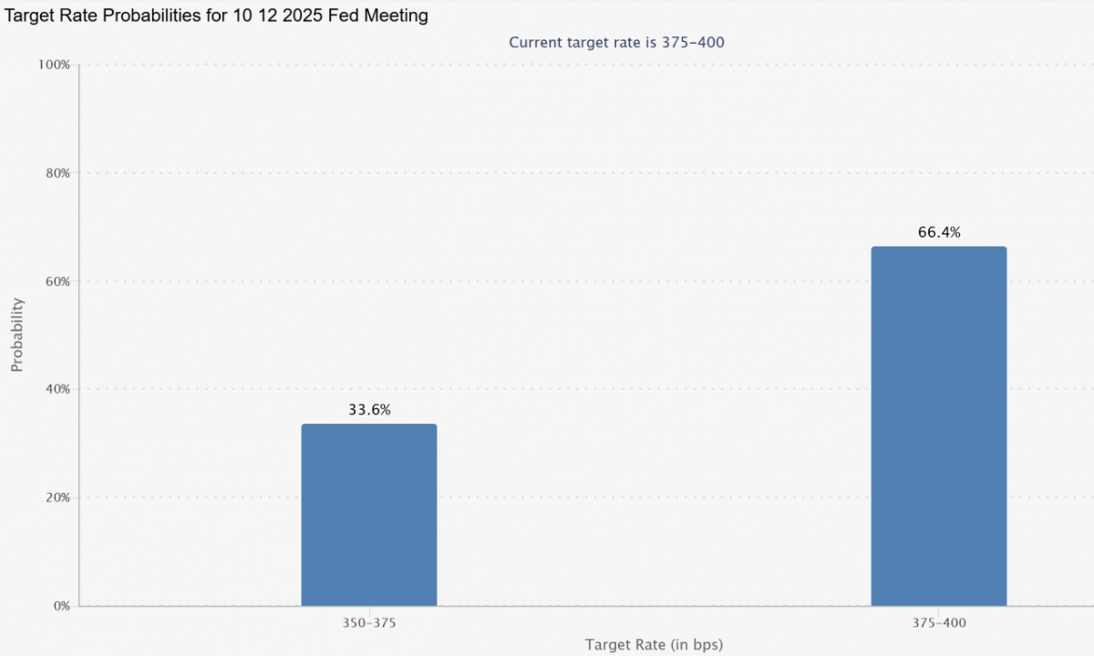Click the 40% y-axis tick label
The width and height of the screenshot is (1094, 656).
[57, 389]
